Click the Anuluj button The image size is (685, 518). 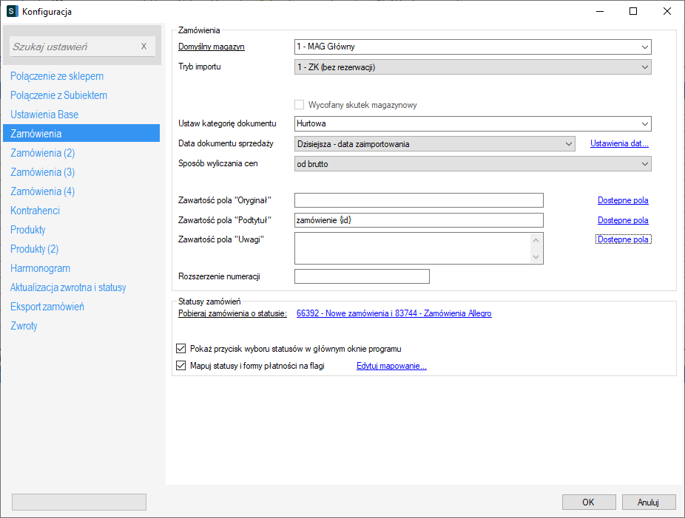coord(648,502)
